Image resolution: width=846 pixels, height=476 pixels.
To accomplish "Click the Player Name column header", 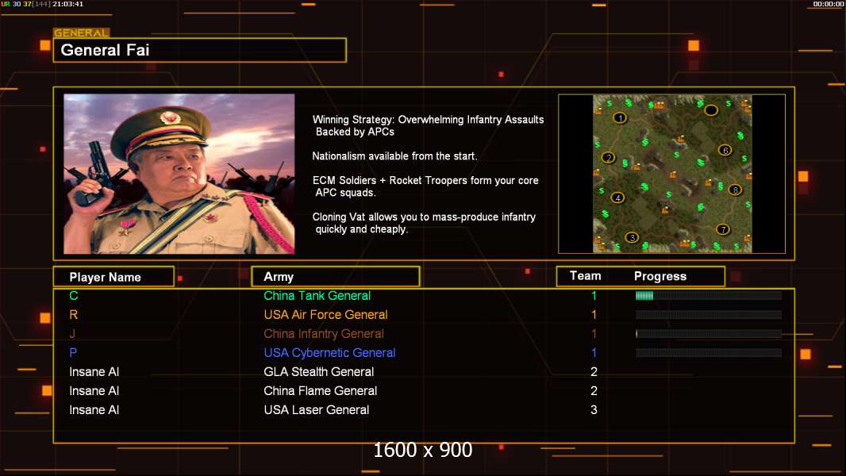I will tap(113, 277).
